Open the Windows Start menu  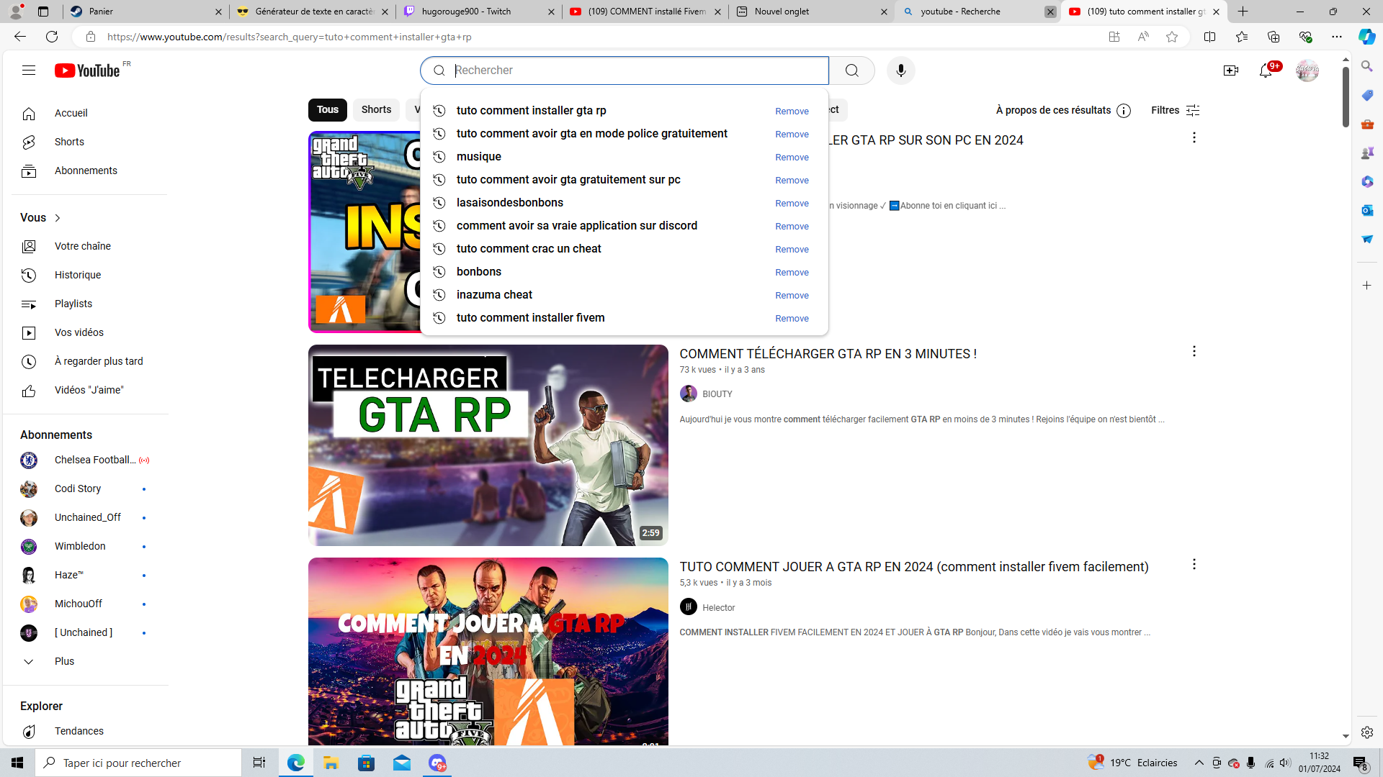17,763
